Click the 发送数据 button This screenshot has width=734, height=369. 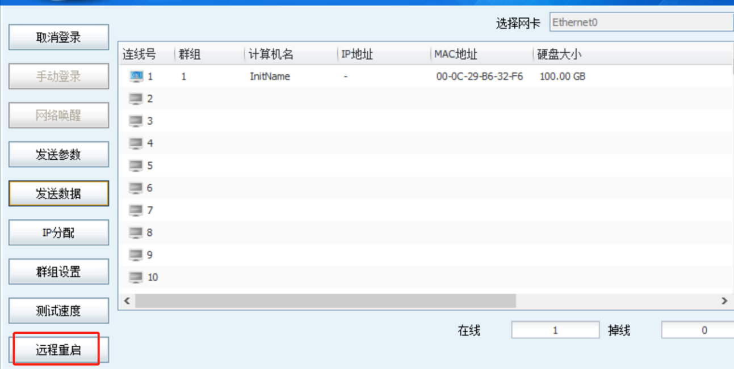(58, 194)
